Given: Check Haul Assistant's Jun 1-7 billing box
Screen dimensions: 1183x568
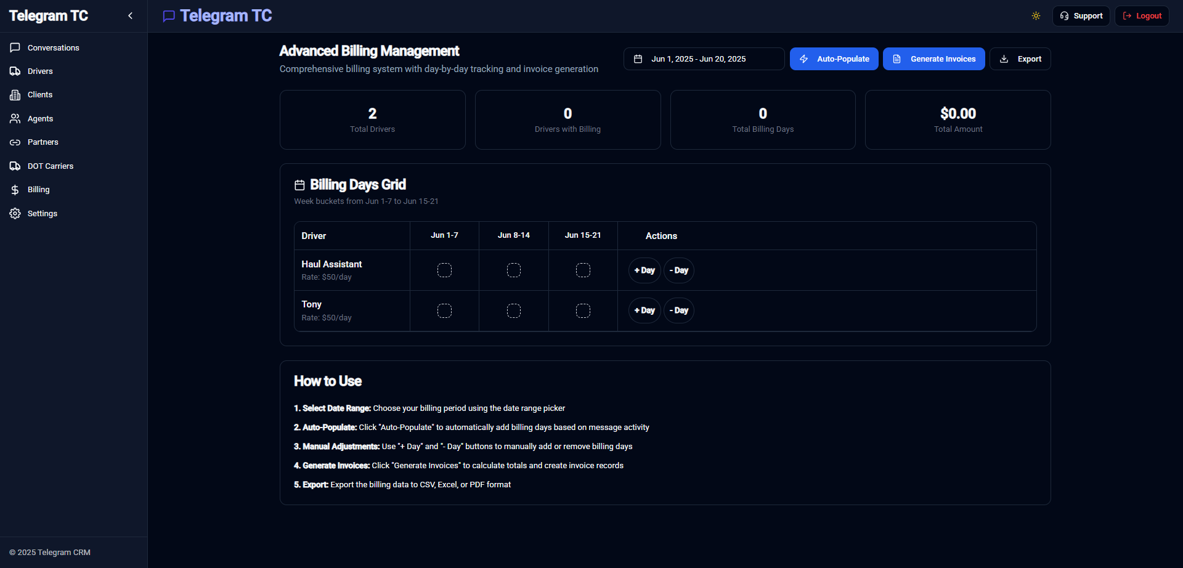Looking at the screenshot, I should pyautogui.click(x=444, y=270).
